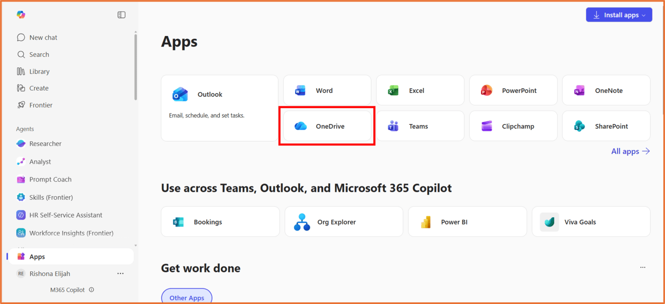
Task: Click the Prompt Coach icon
Action: 21,179
